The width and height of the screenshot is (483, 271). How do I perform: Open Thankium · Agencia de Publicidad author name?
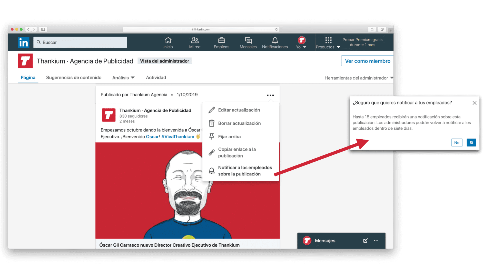155,110
